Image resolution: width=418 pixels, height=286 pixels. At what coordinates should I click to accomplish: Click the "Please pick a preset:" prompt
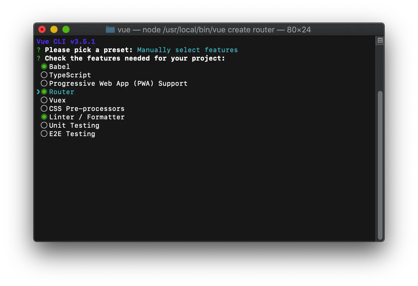pyautogui.click(x=89, y=50)
